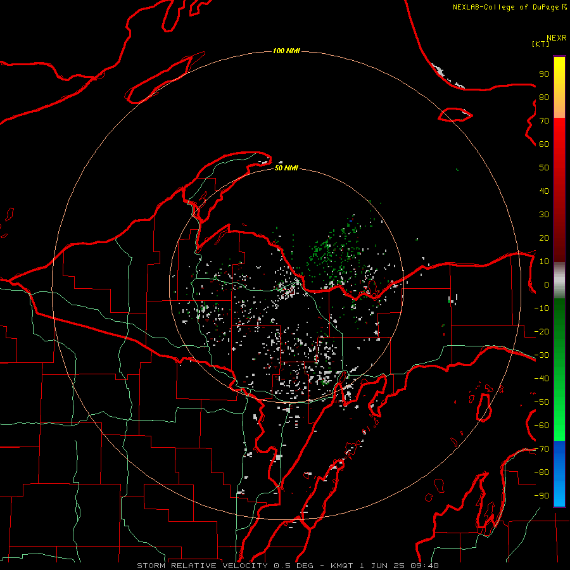Click the "1 JUN 25 09:40" timestamp
This screenshot has width=570, height=570.
point(399,566)
